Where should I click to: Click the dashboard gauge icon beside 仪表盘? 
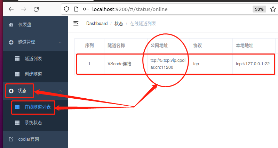pos(11,25)
